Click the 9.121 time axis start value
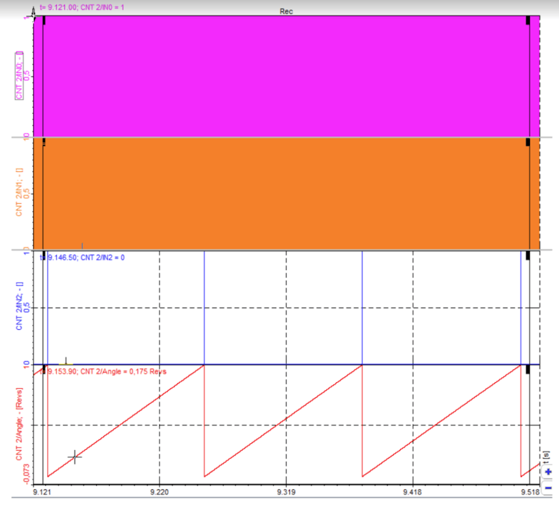The image size is (559, 509). 41,492
